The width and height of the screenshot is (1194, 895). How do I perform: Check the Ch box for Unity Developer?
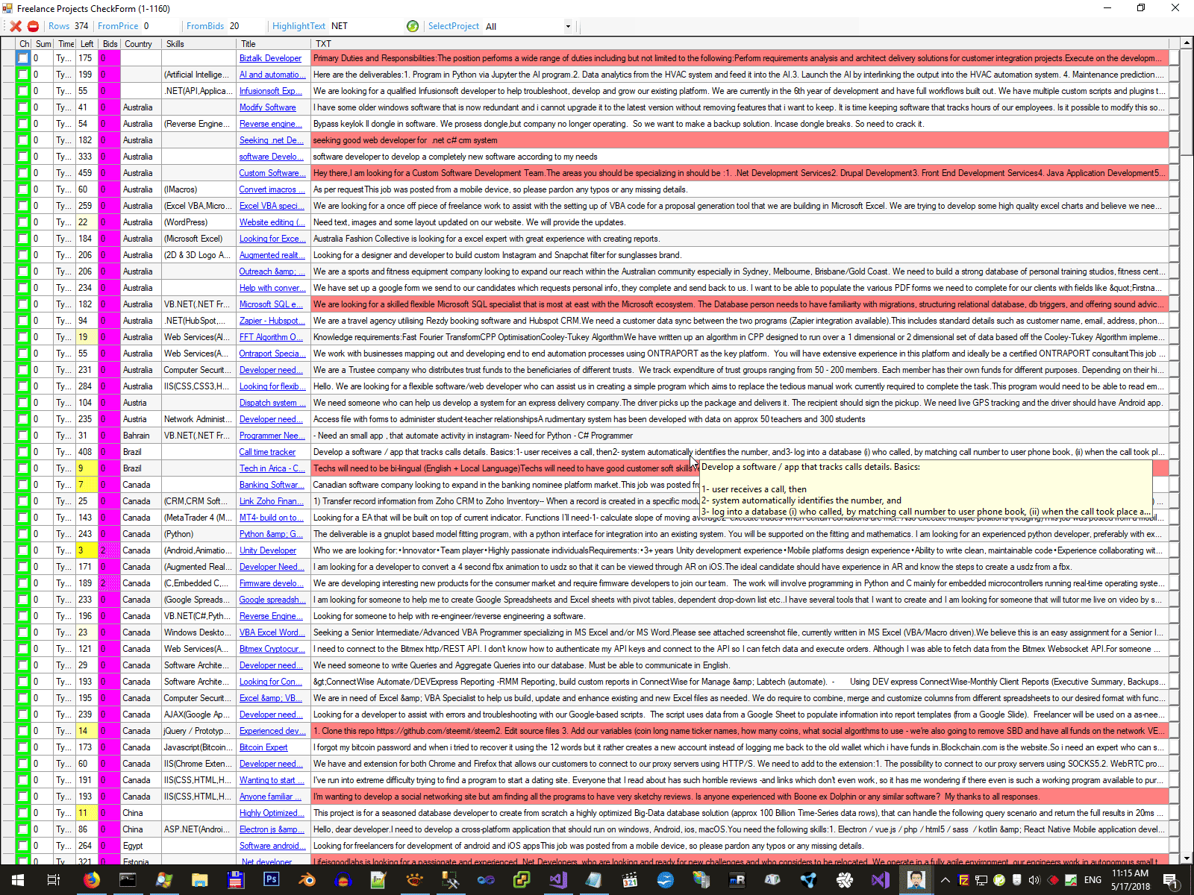(23, 550)
